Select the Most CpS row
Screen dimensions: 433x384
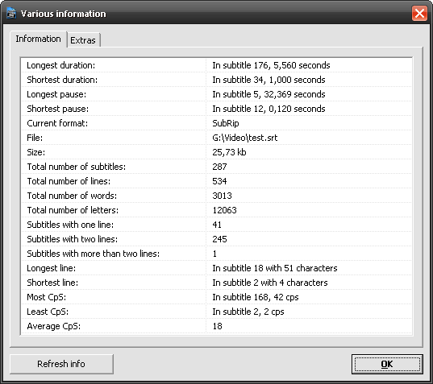216,297
